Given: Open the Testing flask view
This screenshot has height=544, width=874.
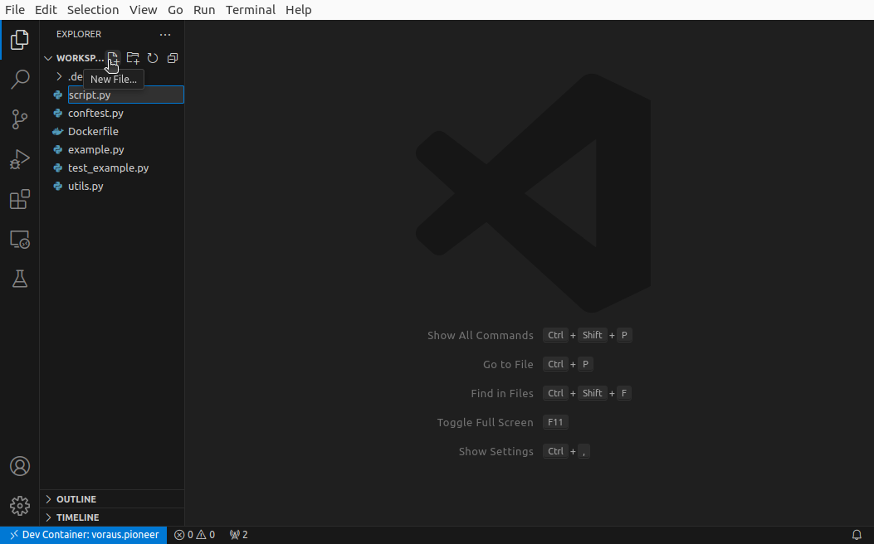Looking at the screenshot, I should click(20, 279).
